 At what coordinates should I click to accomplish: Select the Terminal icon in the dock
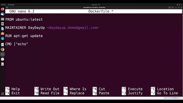tap(3, 54)
